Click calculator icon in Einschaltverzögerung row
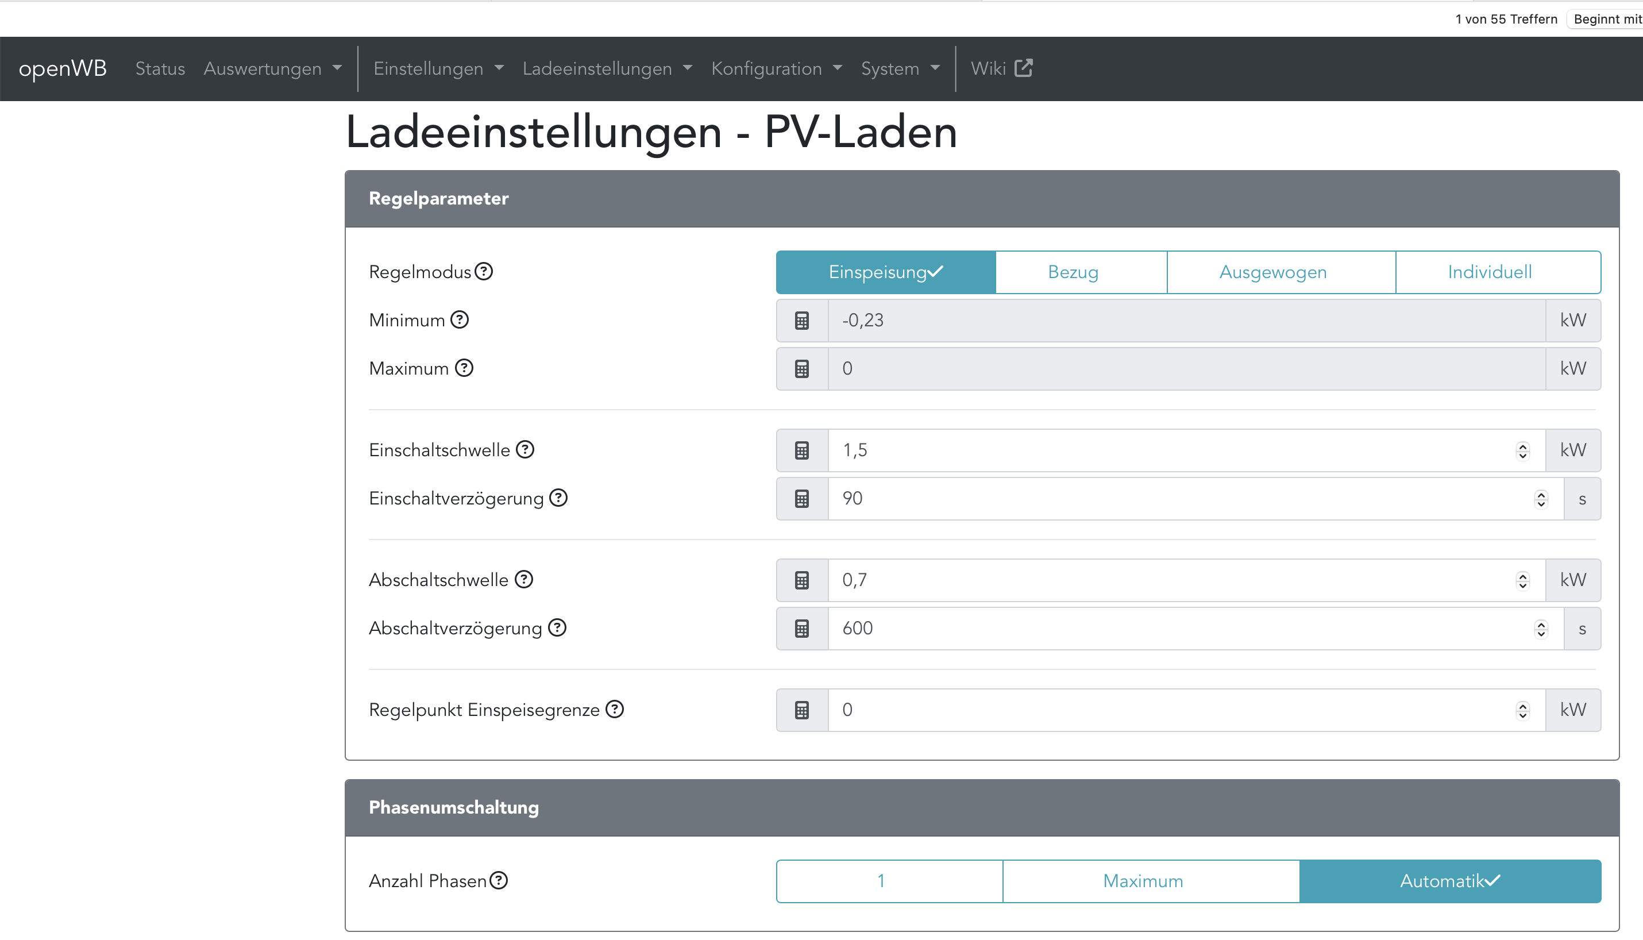This screenshot has width=1643, height=940. pyautogui.click(x=801, y=498)
